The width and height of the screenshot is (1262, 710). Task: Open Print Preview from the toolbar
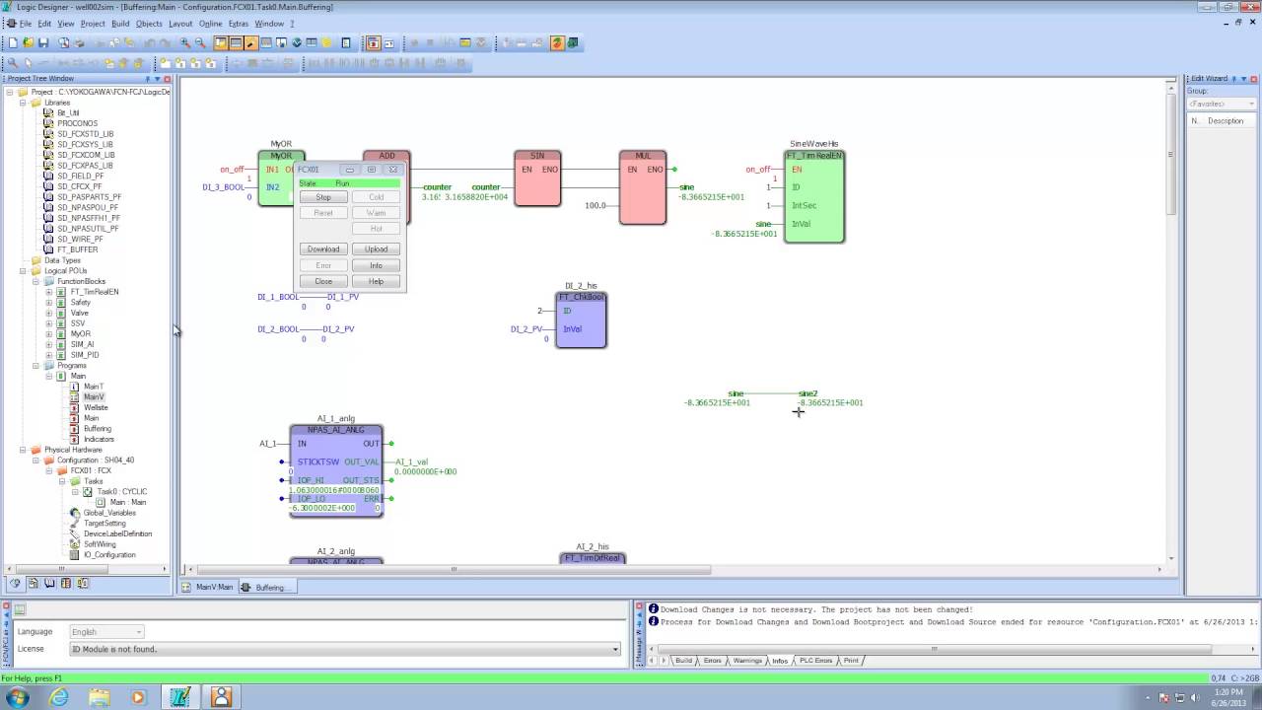(64, 43)
